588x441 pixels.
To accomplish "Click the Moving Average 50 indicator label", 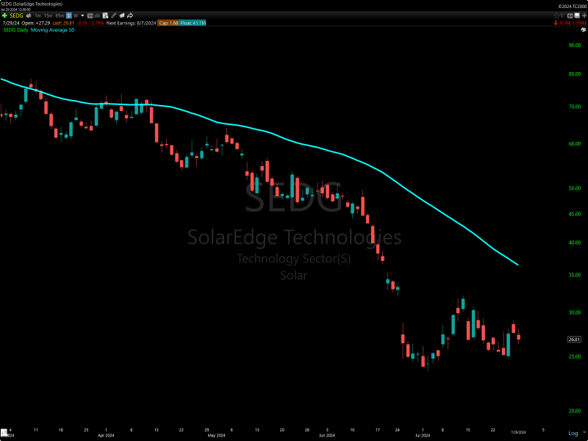I will tap(52, 30).
